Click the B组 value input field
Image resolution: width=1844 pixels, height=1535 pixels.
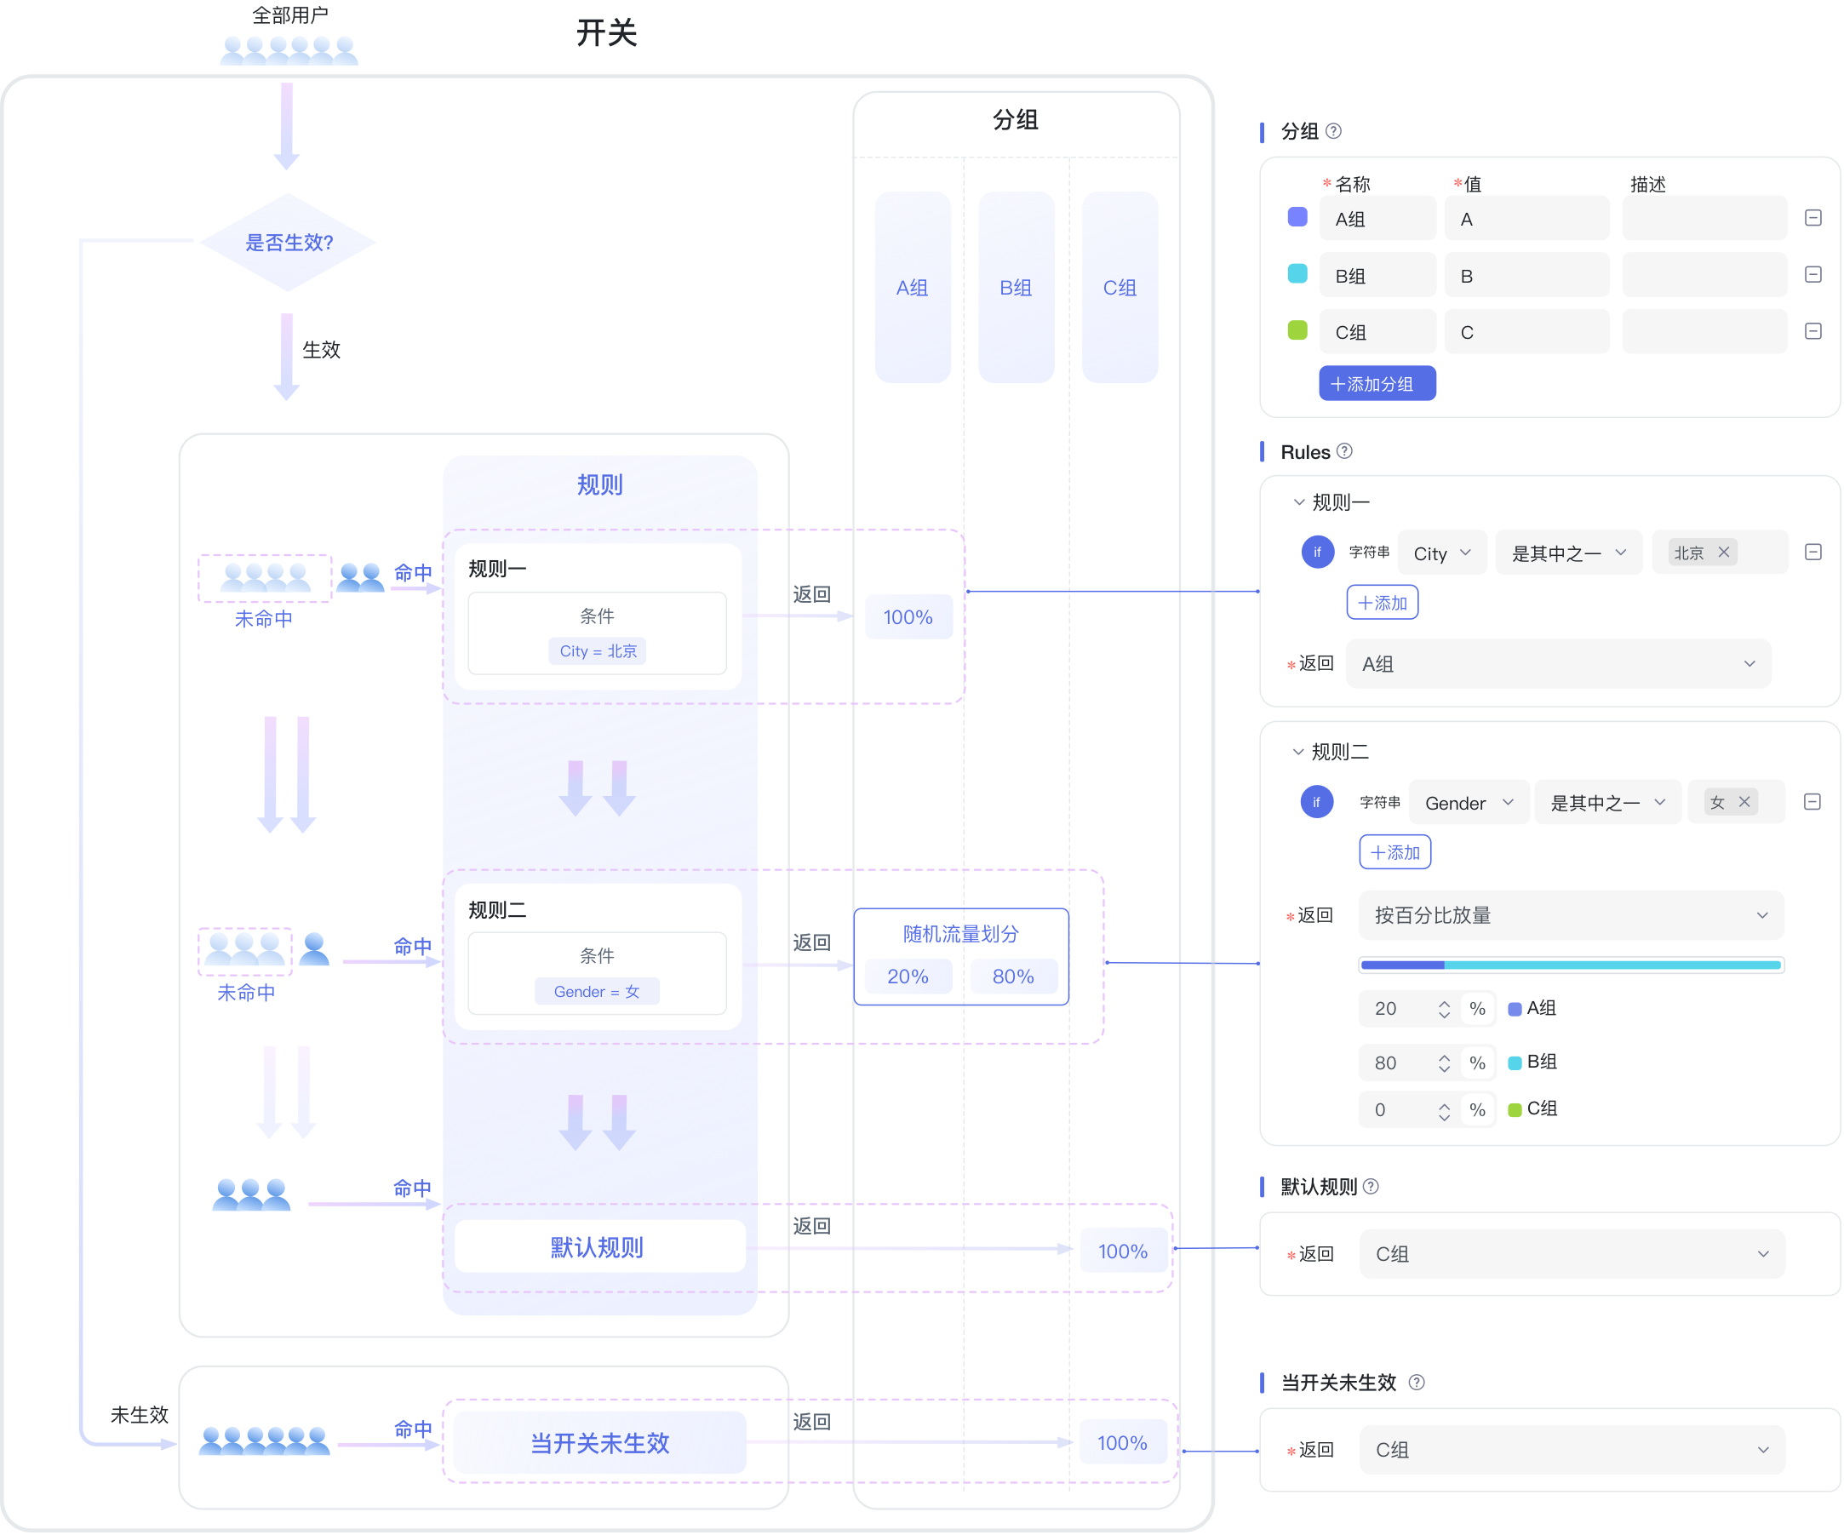click(1526, 276)
